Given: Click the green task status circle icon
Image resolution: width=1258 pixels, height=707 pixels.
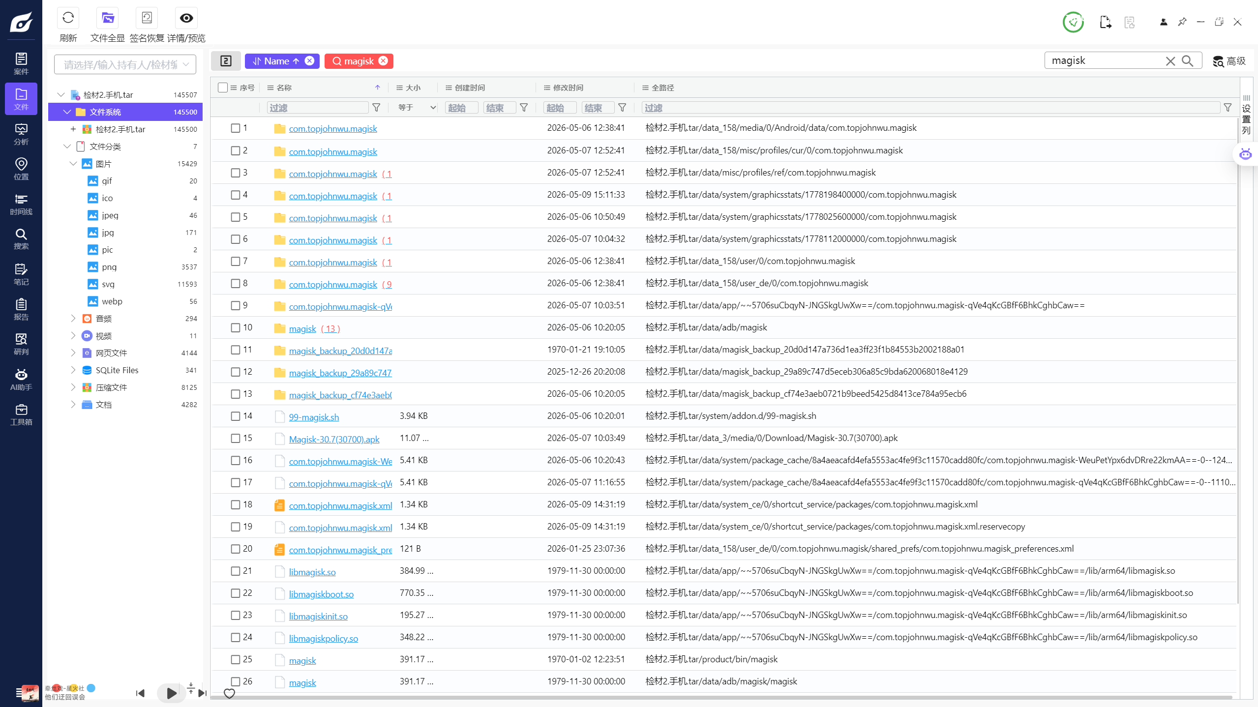Looking at the screenshot, I should pos(1073,22).
